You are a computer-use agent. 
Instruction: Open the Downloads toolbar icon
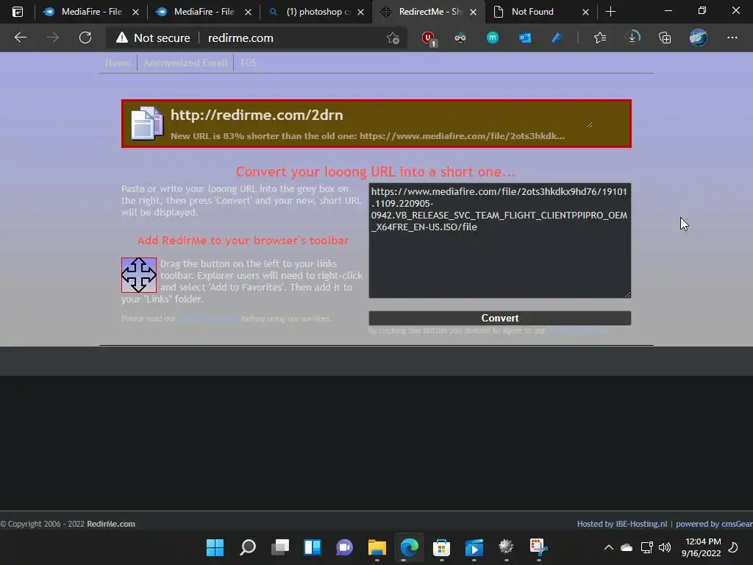coord(632,38)
